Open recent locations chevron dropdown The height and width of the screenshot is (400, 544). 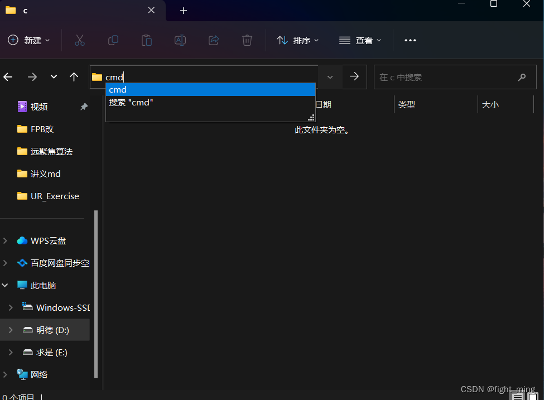[54, 76]
